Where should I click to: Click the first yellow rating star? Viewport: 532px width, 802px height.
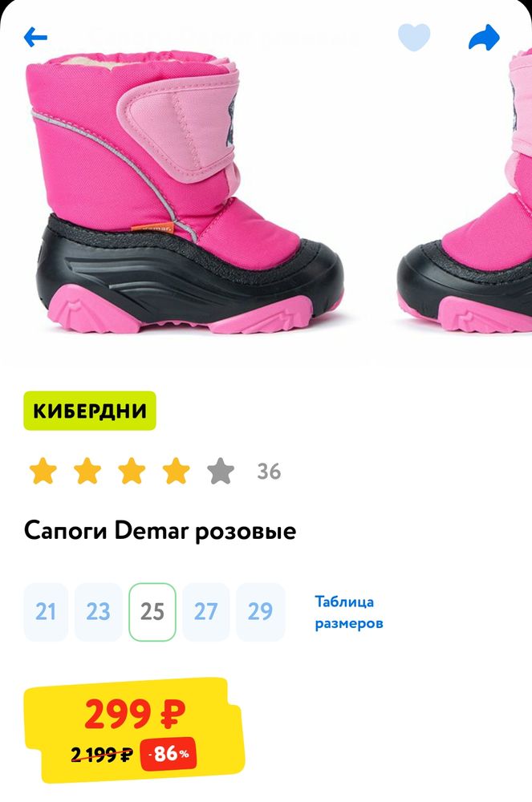[x=43, y=471]
